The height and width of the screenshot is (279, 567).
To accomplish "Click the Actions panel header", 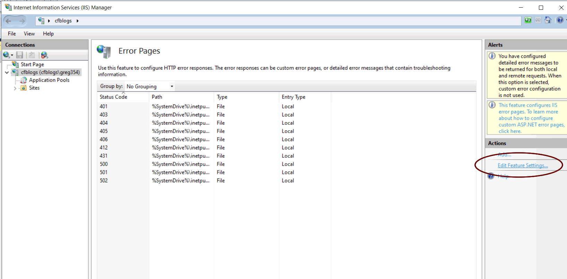I will tap(526, 143).
